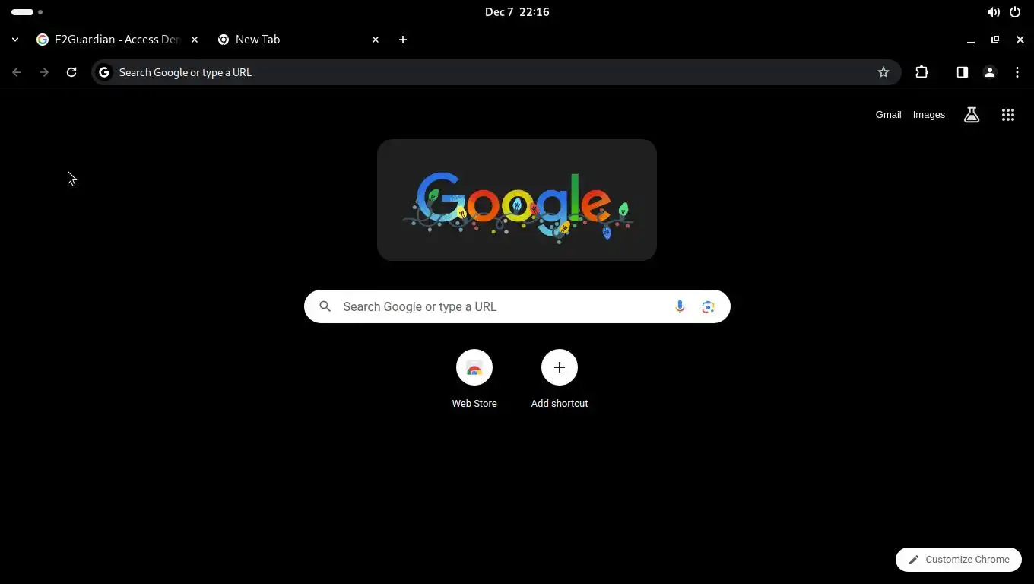Viewport: 1034px width, 584px height.
Task: Open the Chrome three-dot menu
Action: (1017, 72)
